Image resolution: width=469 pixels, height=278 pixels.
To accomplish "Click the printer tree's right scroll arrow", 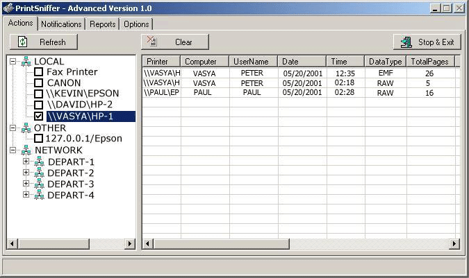I will (129, 244).
